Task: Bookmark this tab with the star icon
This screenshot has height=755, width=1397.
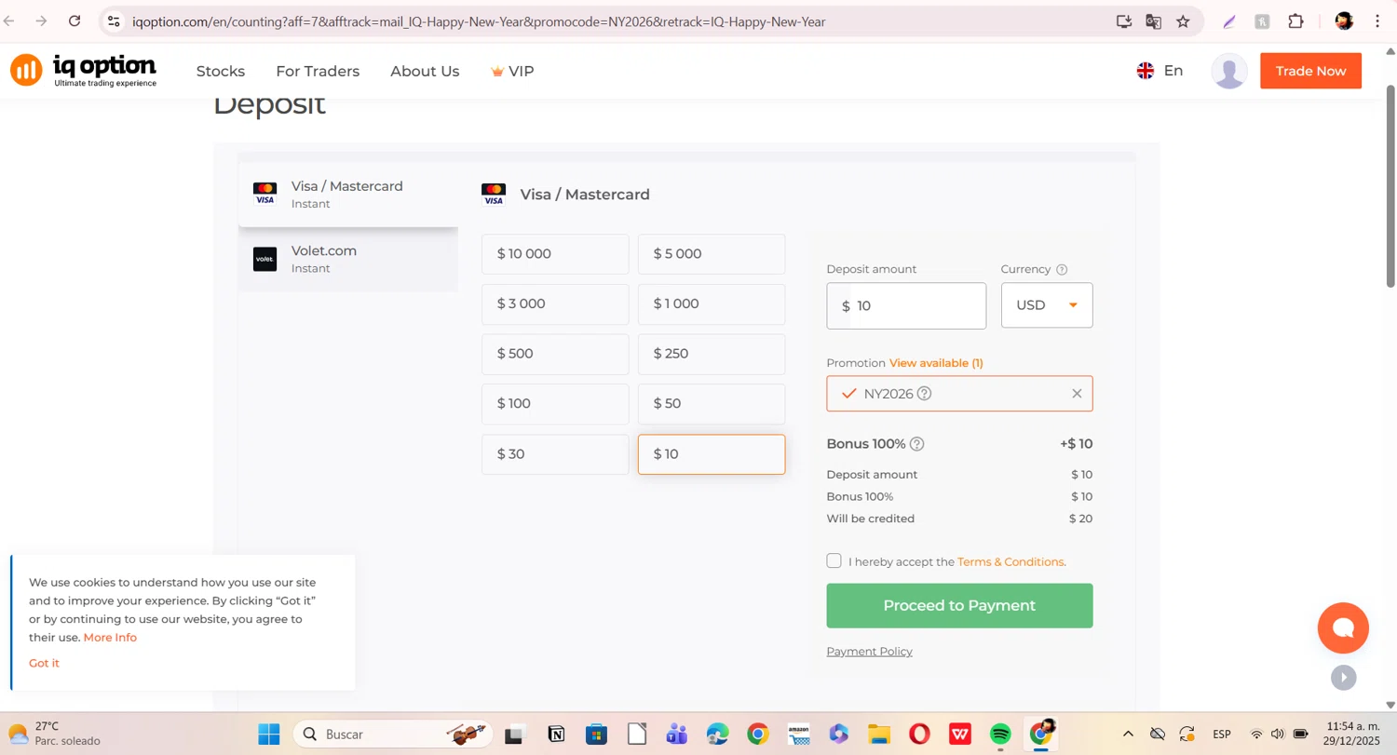Action: click(x=1183, y=21)
